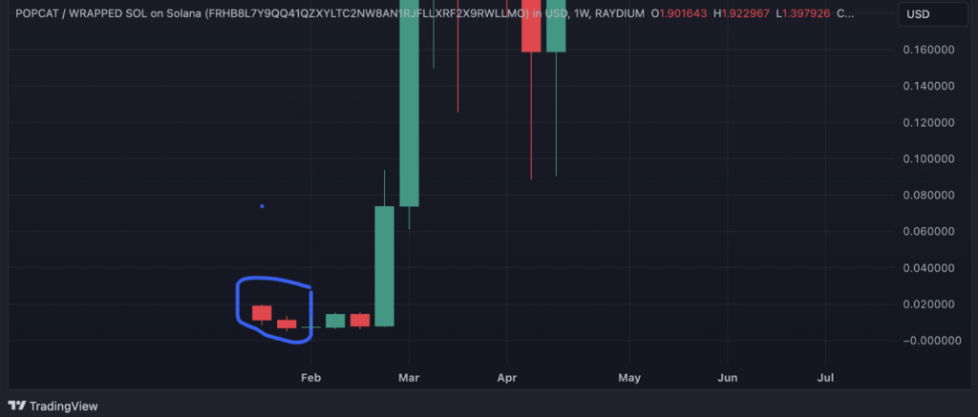Image resolution: width=978 pixels, height=417 pixels.
Task: Click the Apr label on time axis
Action: tap(506, 378)
